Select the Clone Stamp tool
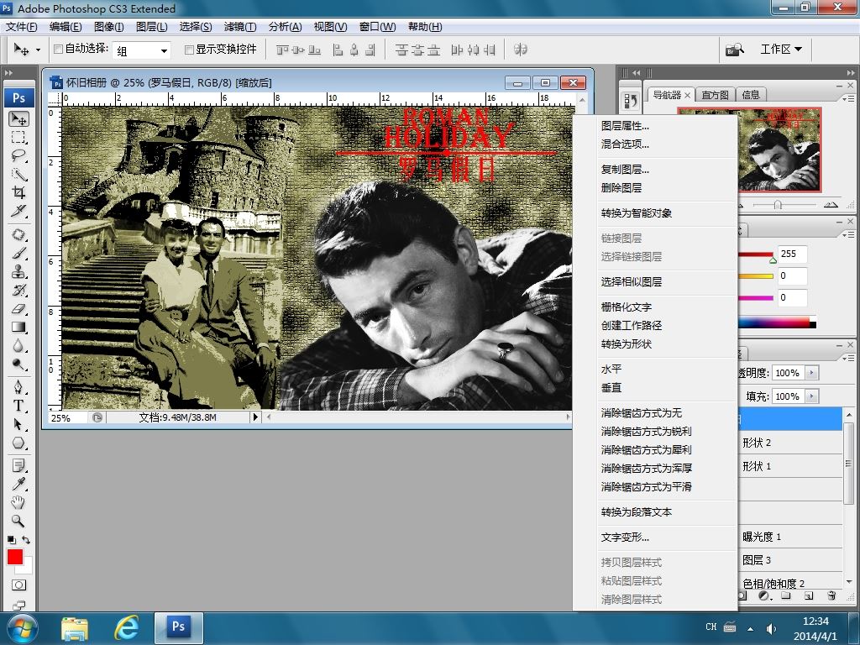The image size is (860, 645). coord(18,271)
